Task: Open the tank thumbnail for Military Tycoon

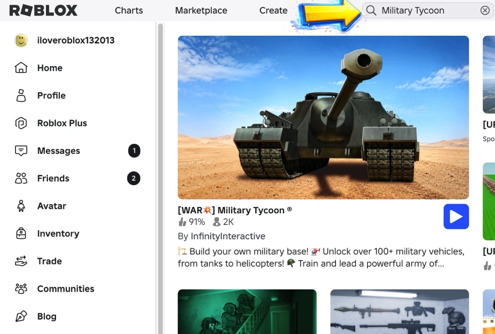Action: pos(323,117)
